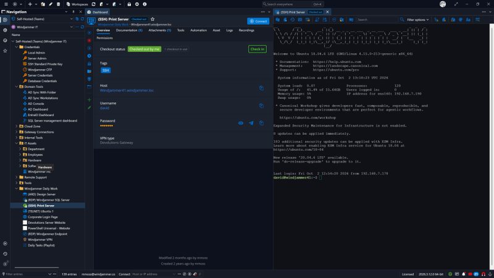Expand the Remote Support folder

17,177
